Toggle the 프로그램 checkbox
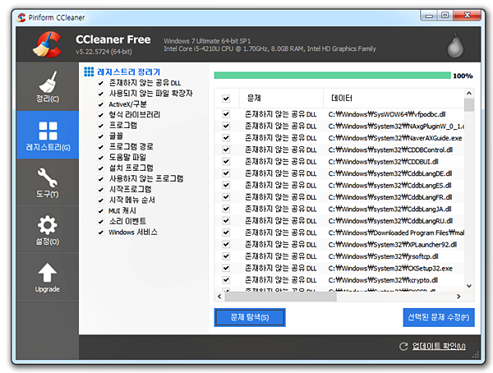Viewport: 493px width, 373px height. (x=100, y=126)
